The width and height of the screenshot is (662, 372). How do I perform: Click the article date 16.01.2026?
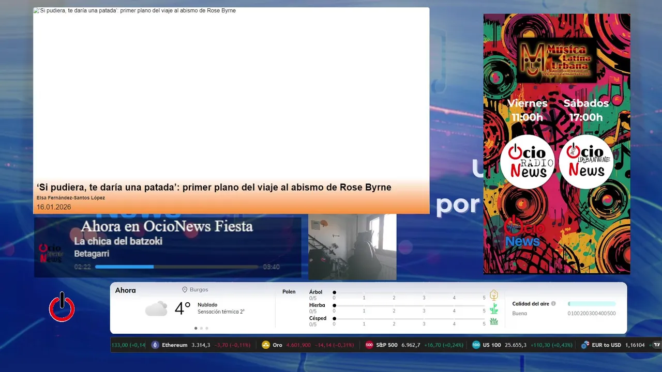pyautogui.click(x=54, y=207)
